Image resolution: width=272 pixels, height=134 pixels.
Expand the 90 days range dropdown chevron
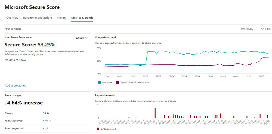coord(257,29)
